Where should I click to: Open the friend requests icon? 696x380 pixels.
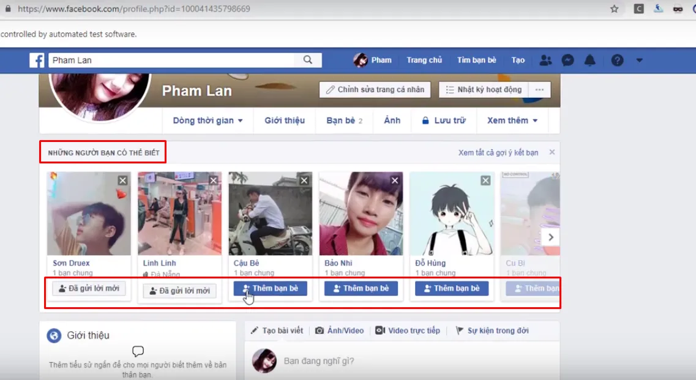545,60
